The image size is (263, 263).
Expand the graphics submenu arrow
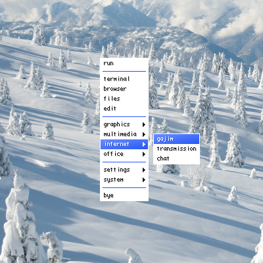pyautogui.click(x=144, y=124)
